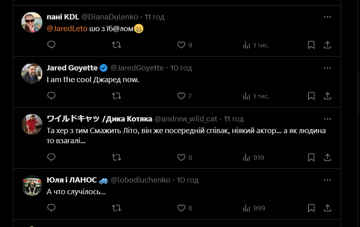Repost Дика Котяка's tweet
The width and height of the screenshot is (360, 227).
coord(116,157)
